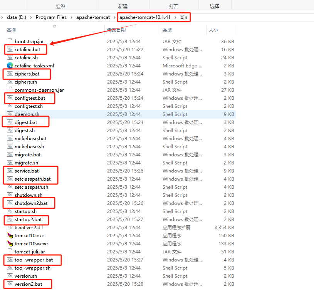Click the 2025/5/20 15:22 date cell
The height and width of the screenshot is (300, 314).
tap(125, 49)
